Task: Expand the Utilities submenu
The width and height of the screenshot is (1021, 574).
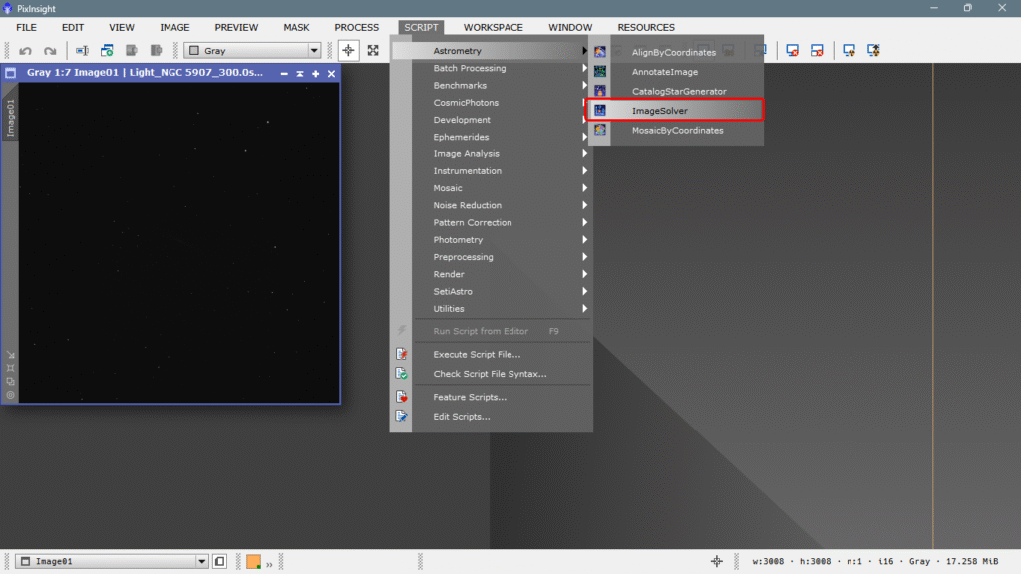Action: [491, 309]
